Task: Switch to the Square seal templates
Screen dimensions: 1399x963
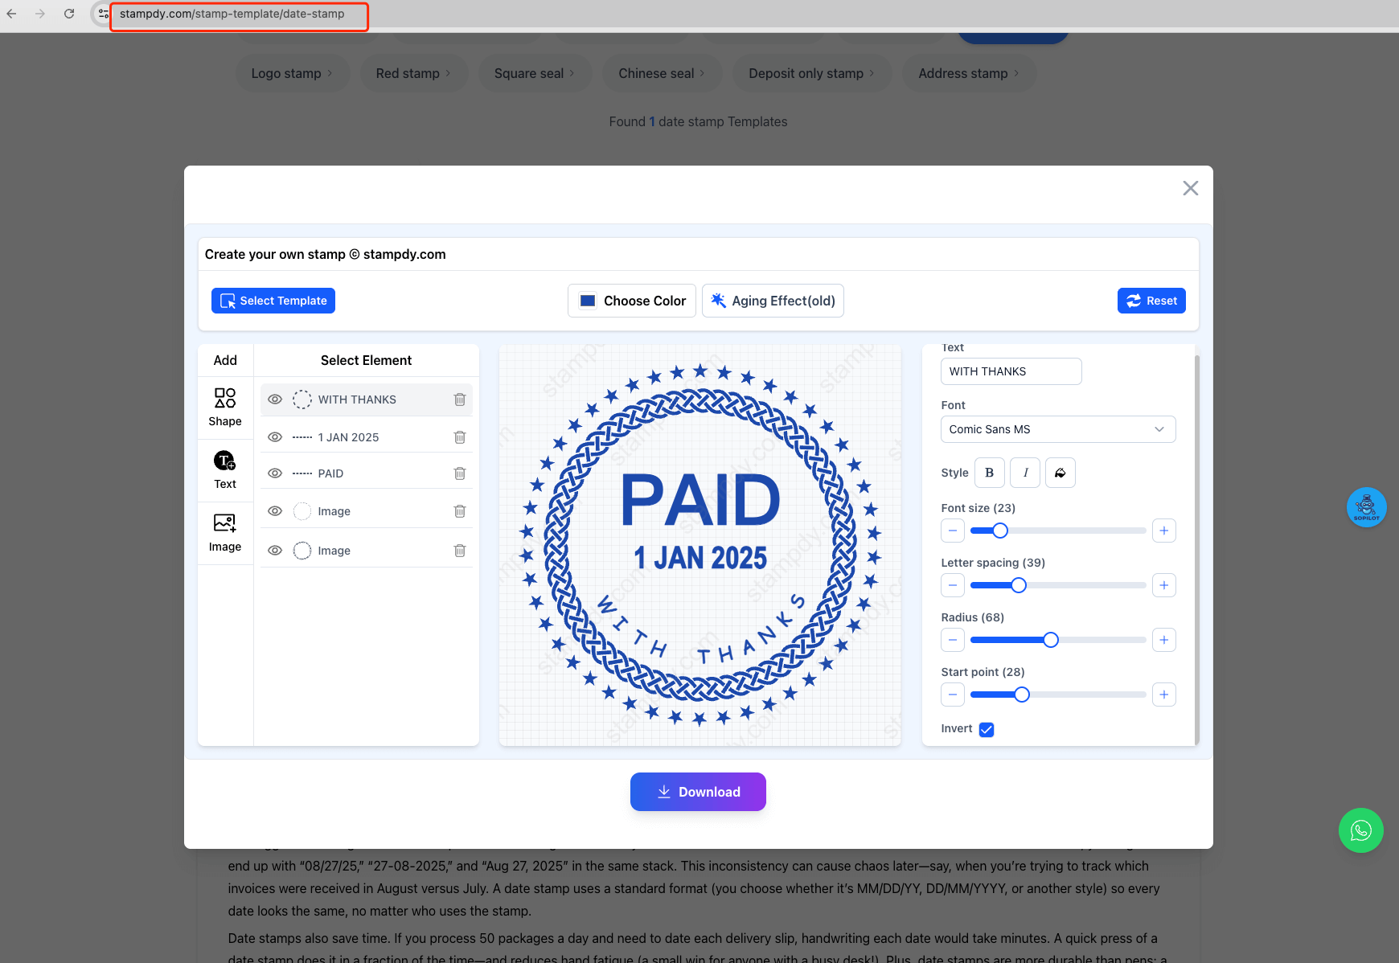Action: 534,73
